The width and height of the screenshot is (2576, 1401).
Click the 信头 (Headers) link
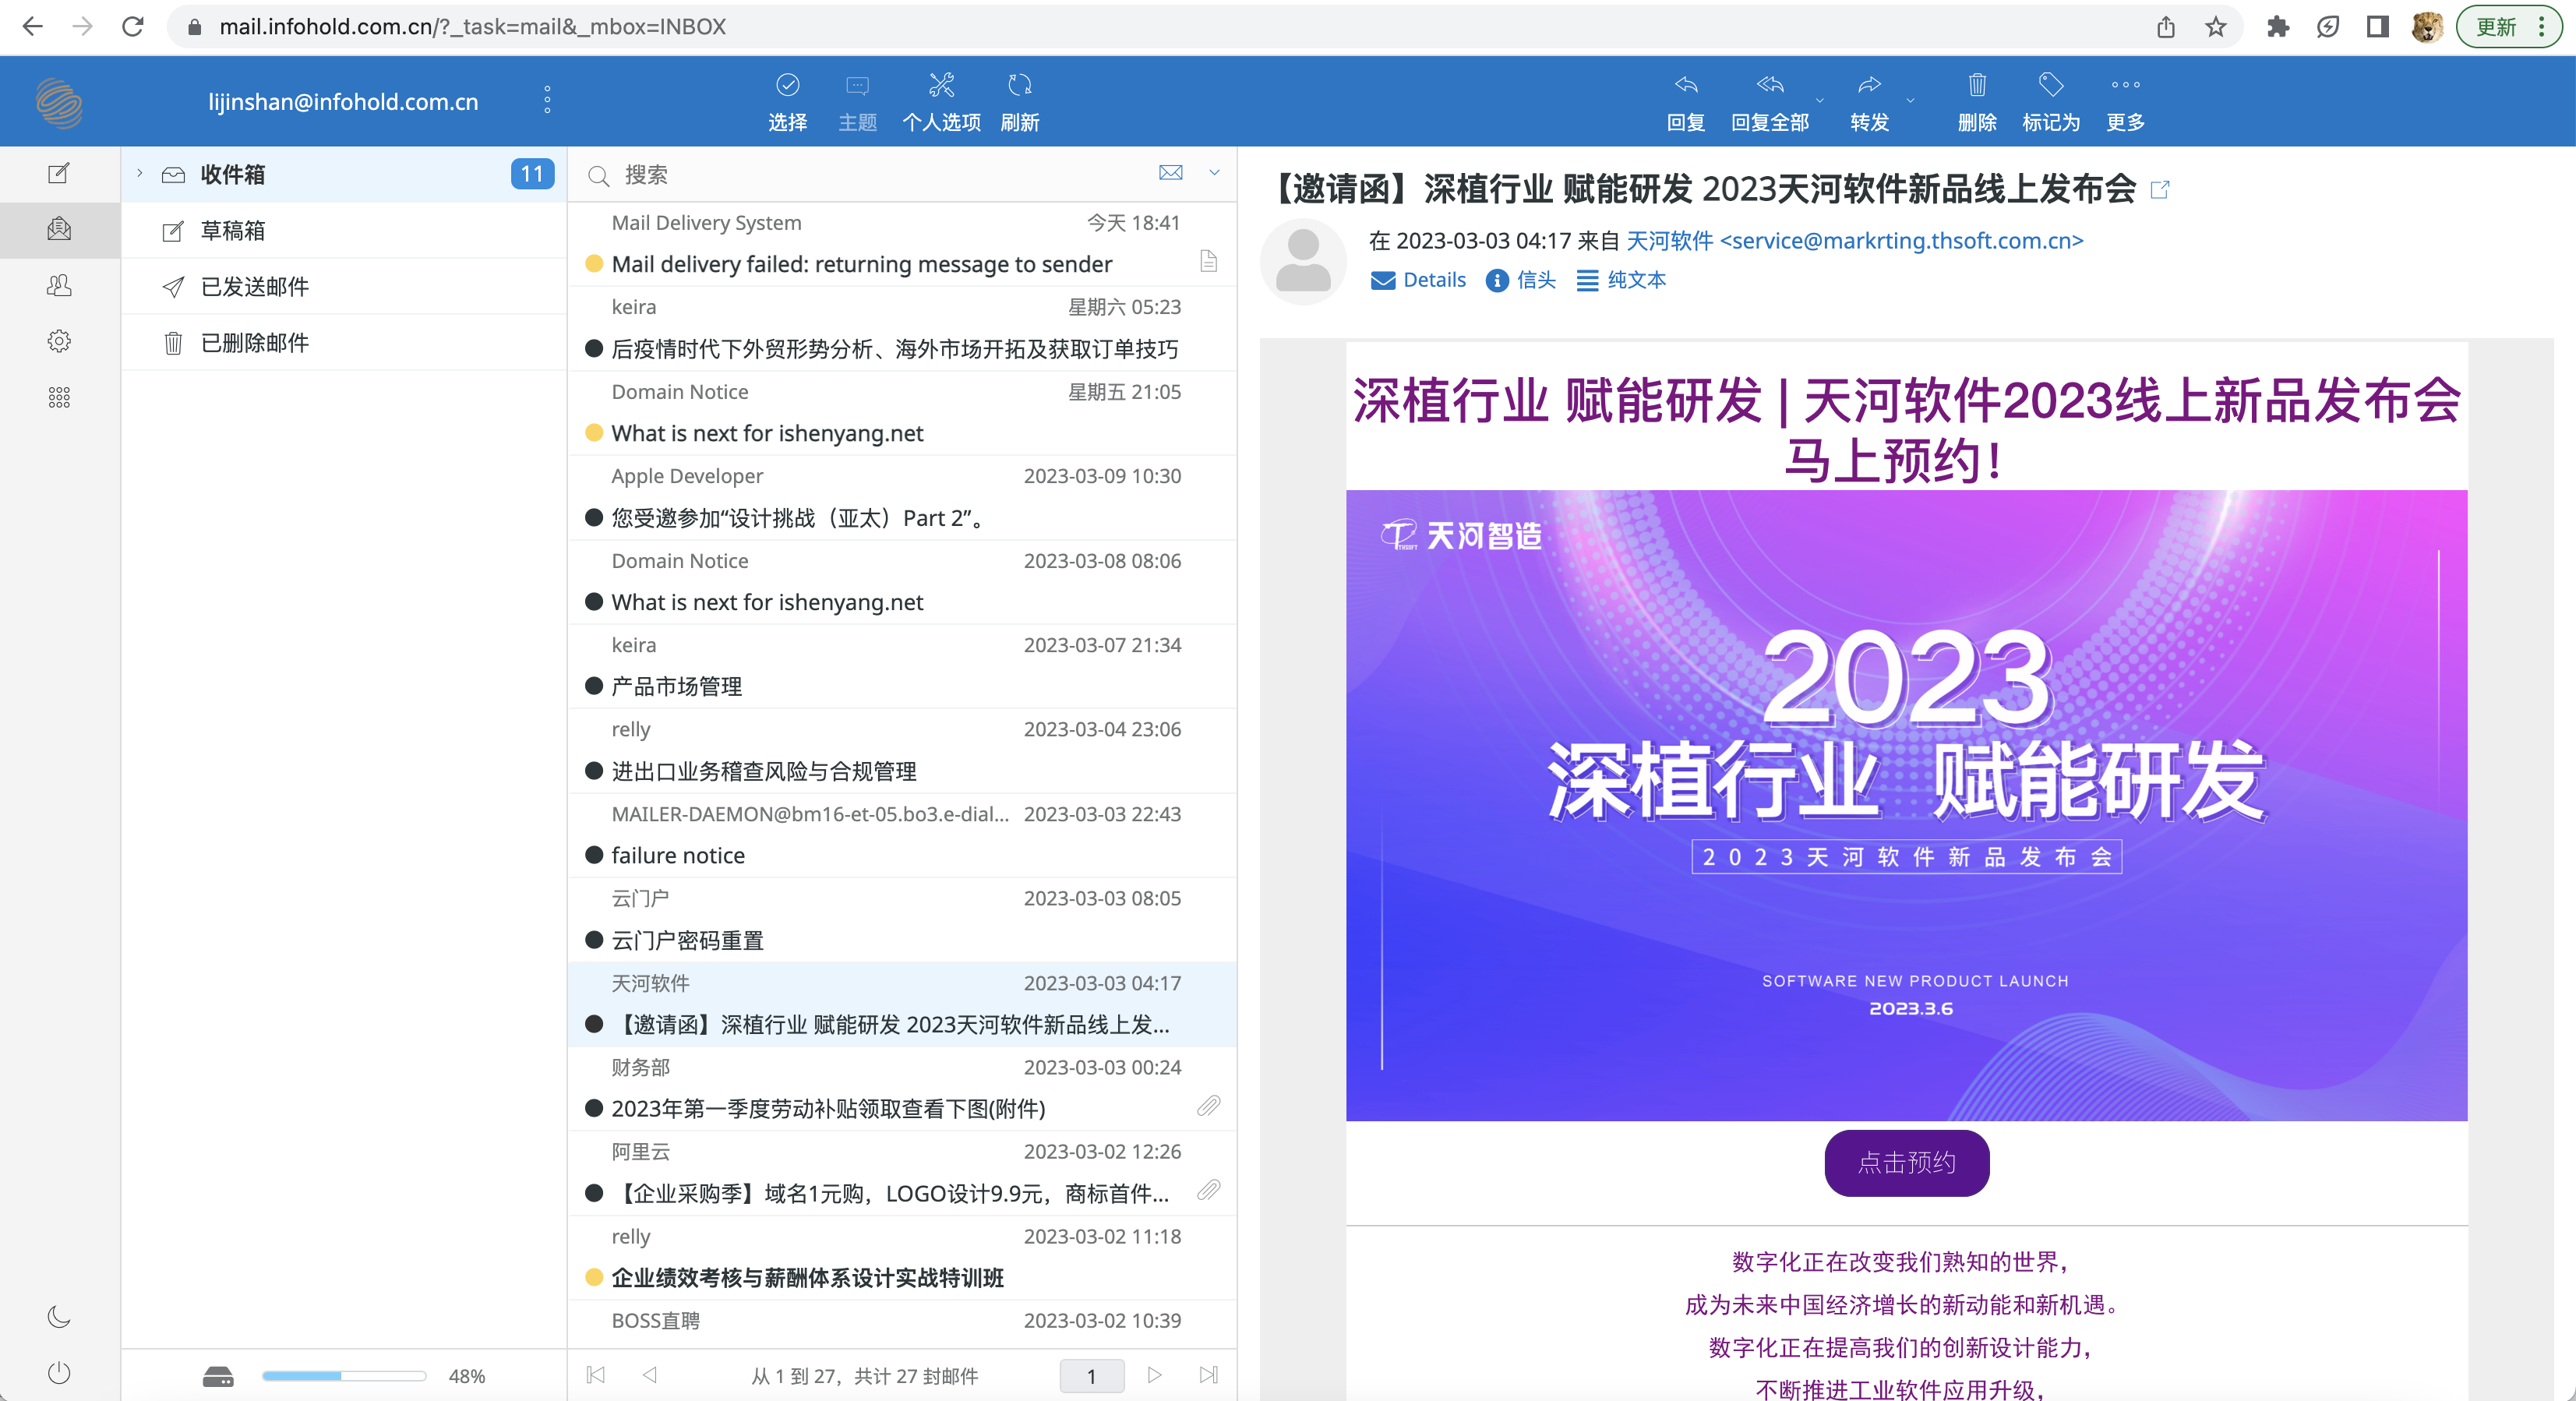coord(1521,280)
